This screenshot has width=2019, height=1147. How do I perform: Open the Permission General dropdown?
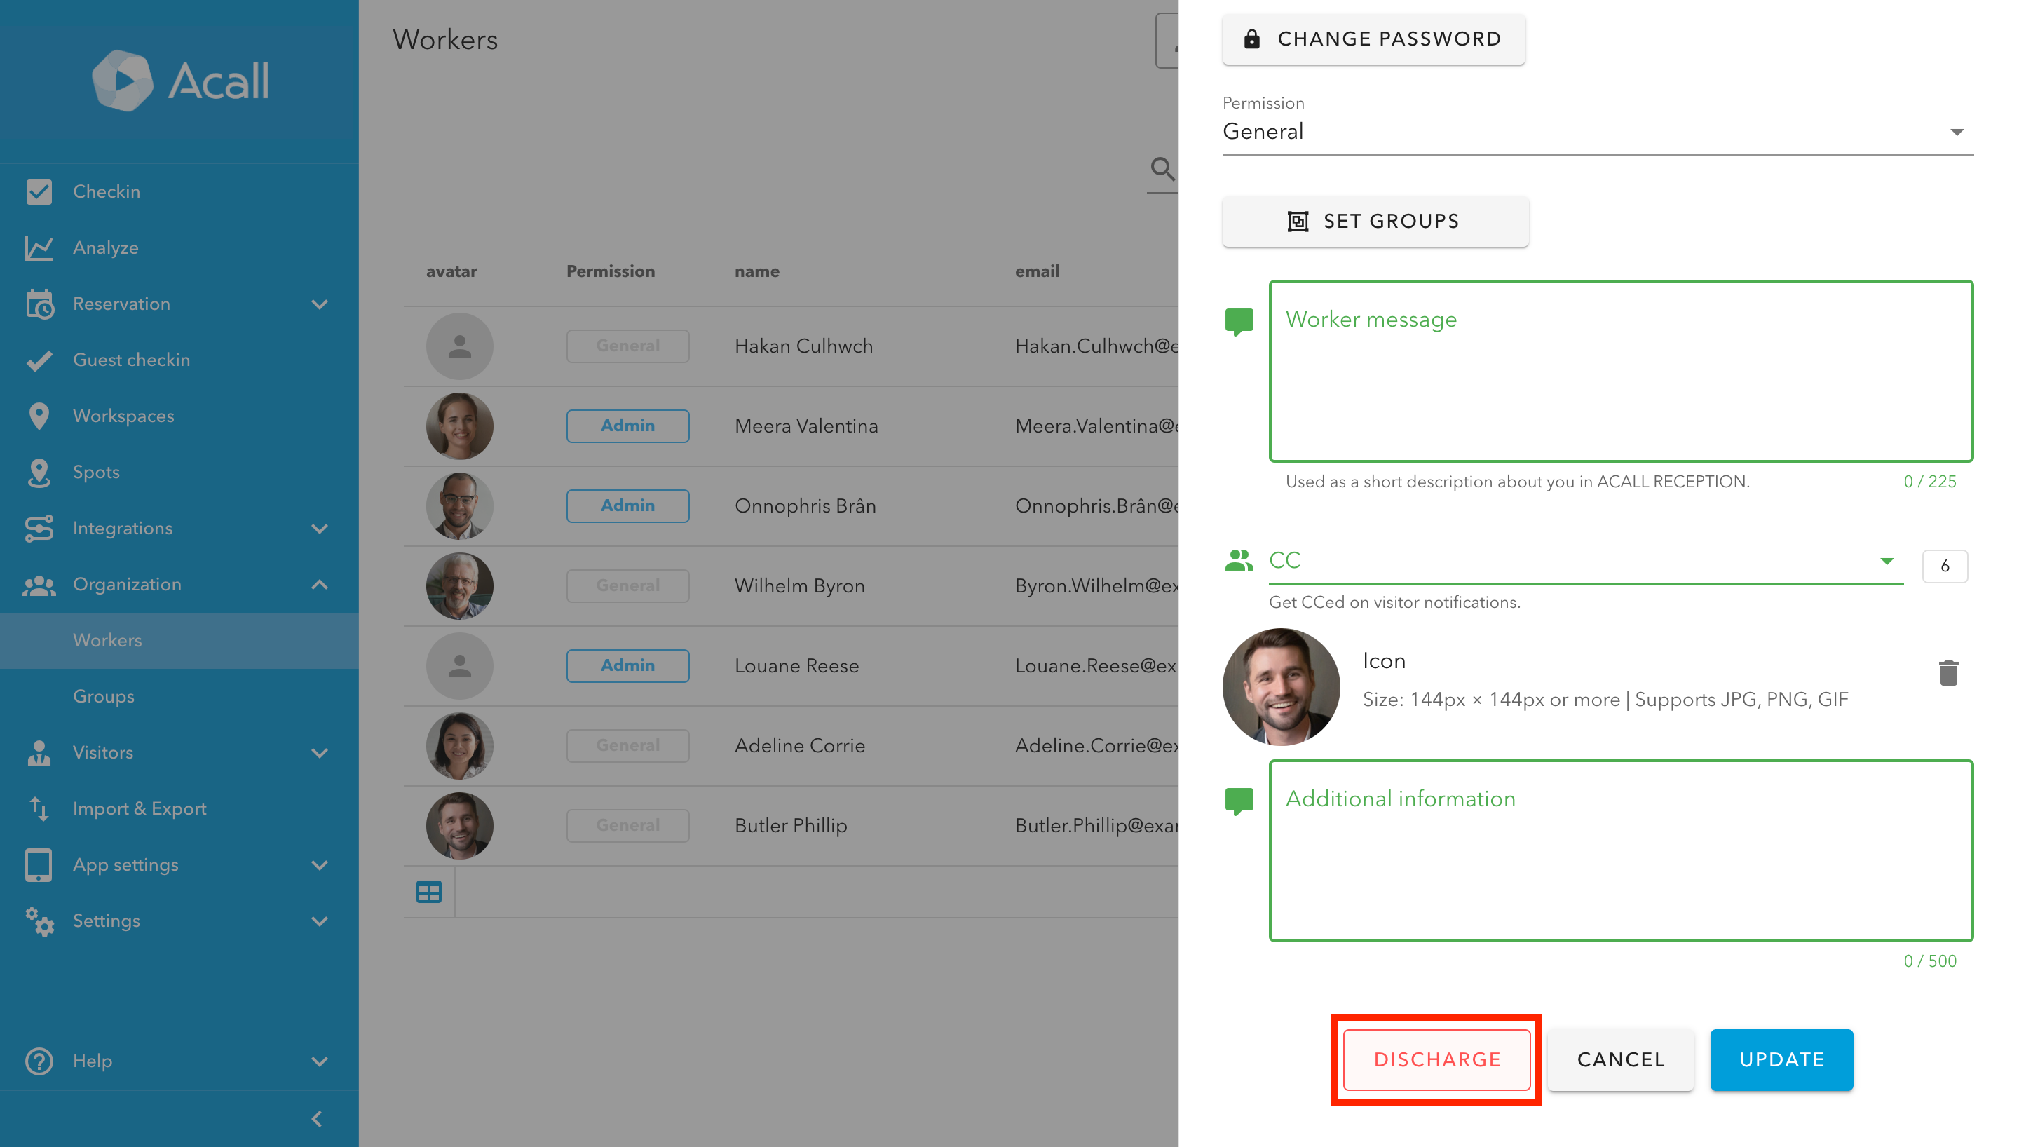coord(1596,132)
